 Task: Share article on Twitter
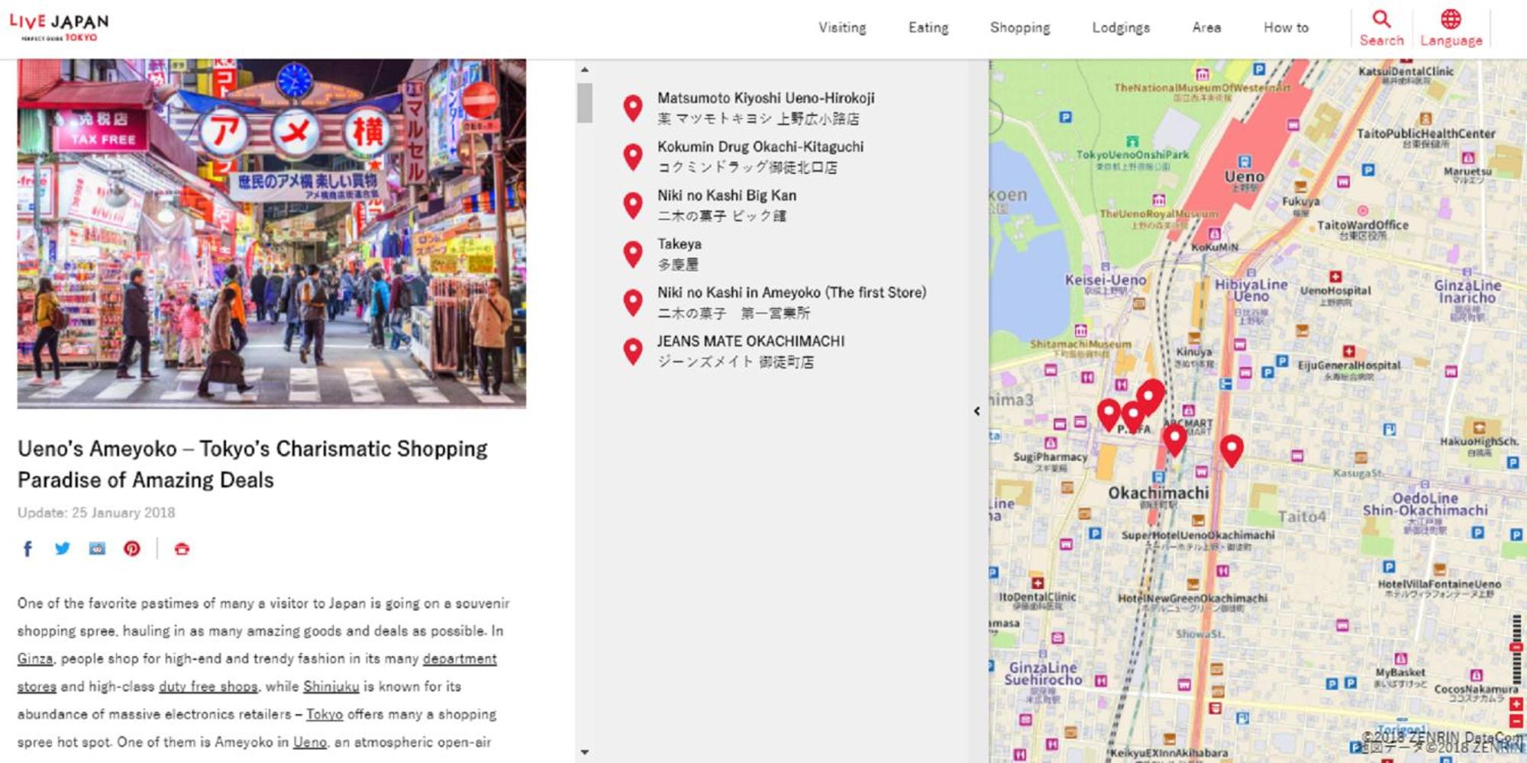coord(63,549)
